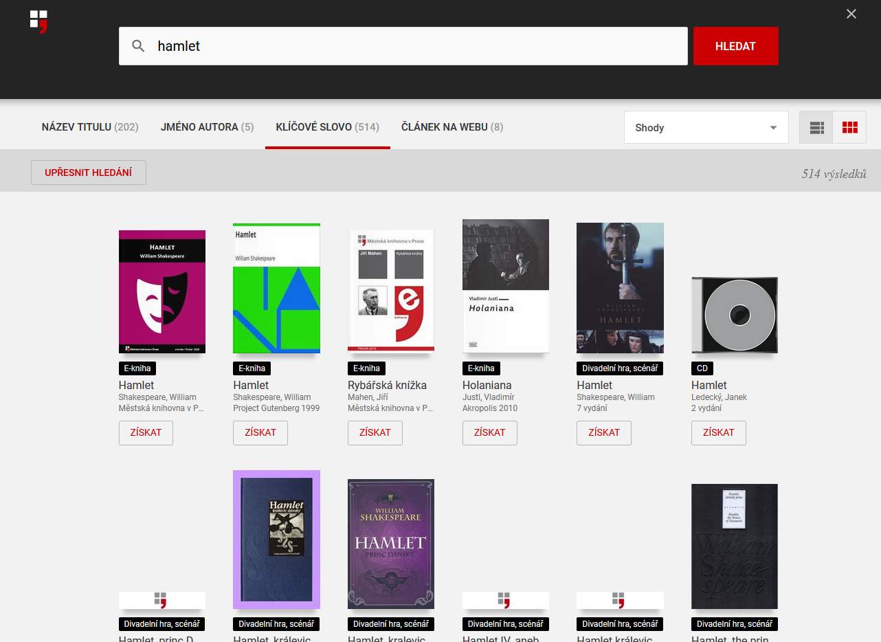Click the library logo in the header
881x642 pixels.
38,21
